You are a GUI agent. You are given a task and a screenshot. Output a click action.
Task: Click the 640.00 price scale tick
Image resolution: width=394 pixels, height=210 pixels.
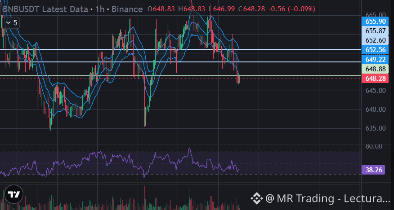[376, 109]
